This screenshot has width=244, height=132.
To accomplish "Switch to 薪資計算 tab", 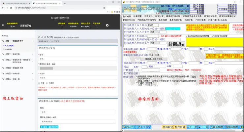I will tap(159, 16).
